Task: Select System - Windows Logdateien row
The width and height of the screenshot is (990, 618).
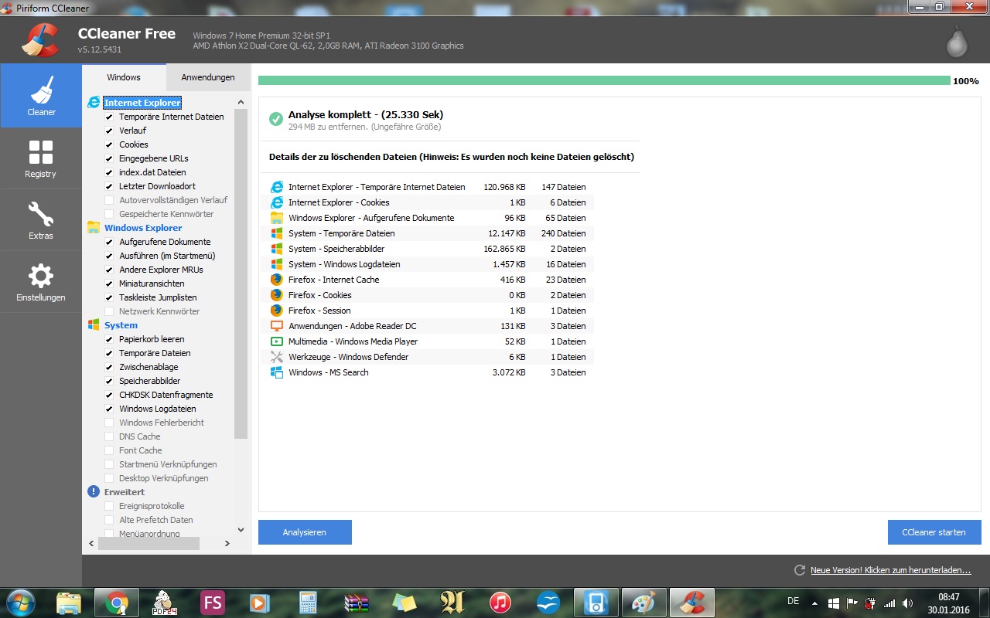Action: (x=428, y=264)
